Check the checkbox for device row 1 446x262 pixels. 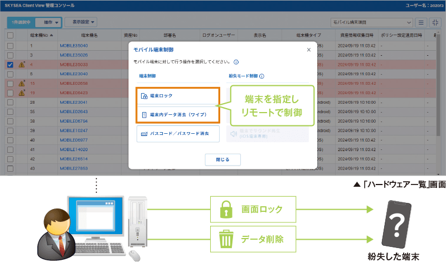(x=10, y=45)
